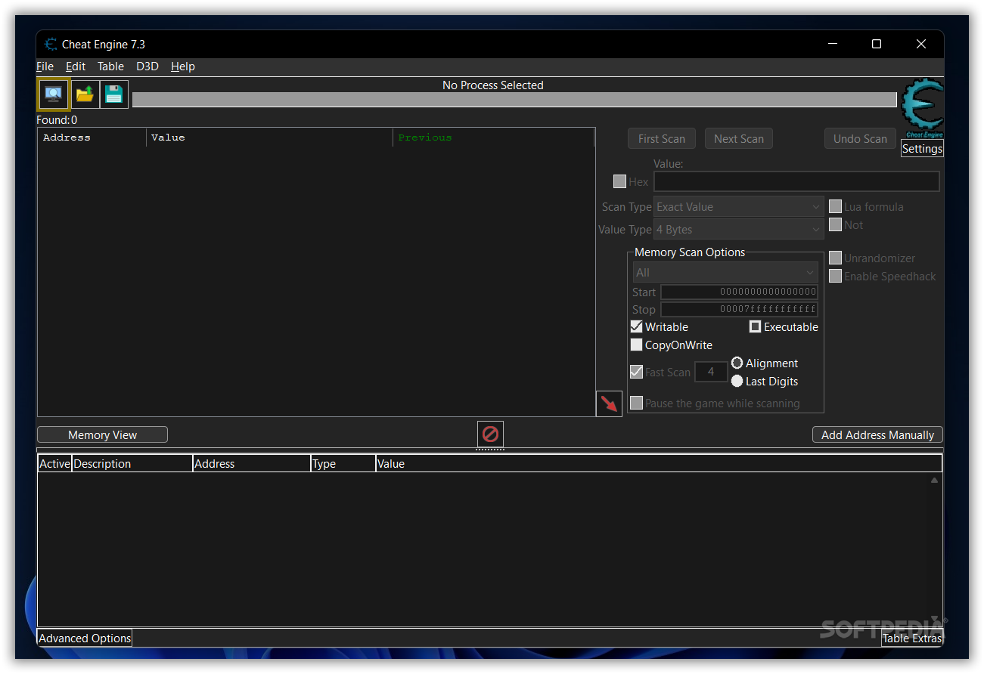The height and width of the screenshot is (674, 984).
Task: Open the Table menu
Action: pyautogui.click(x=110, y=66)
